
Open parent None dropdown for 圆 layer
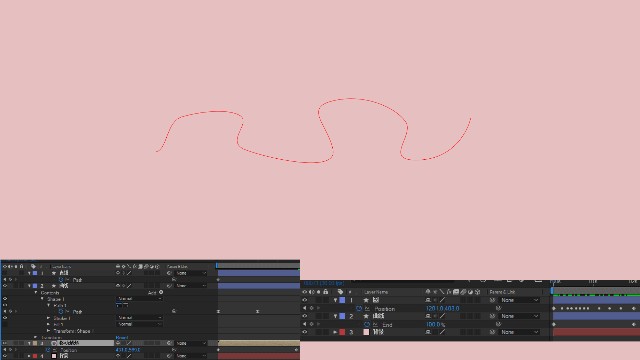519,300
